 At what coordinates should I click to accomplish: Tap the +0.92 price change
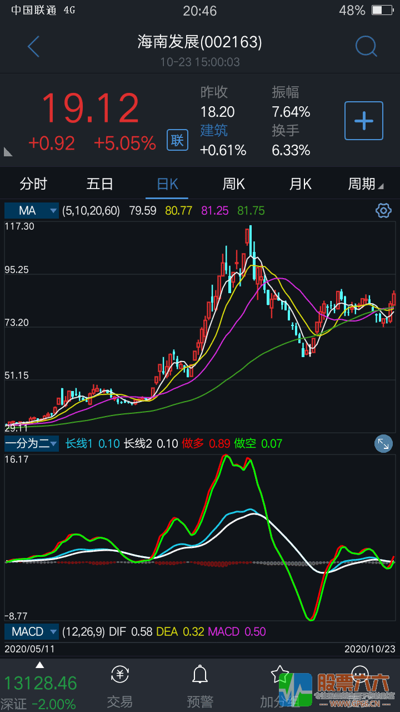(x=51, y=143)
